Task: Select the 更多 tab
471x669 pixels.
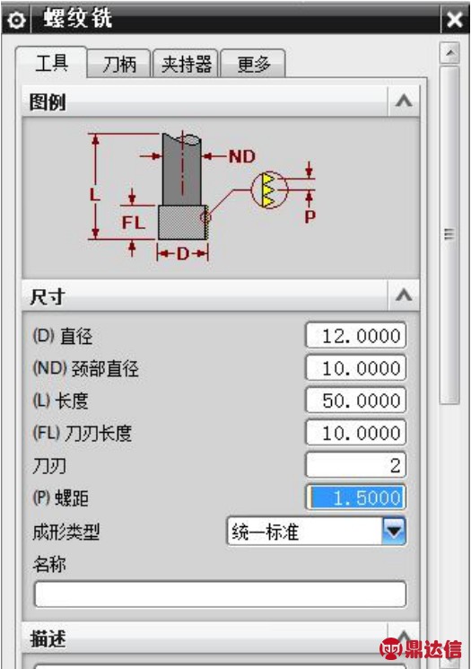Action: (x=253, y=64)
